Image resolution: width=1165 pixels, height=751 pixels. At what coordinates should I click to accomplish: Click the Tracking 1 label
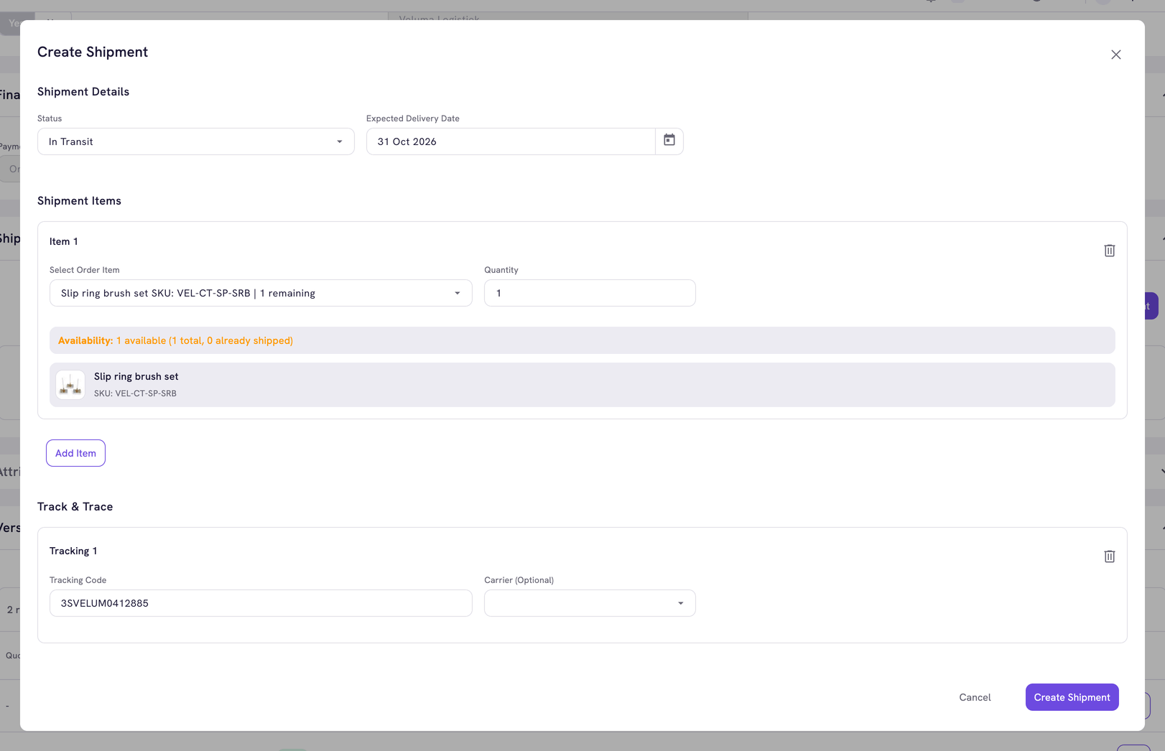coord(73,551)
